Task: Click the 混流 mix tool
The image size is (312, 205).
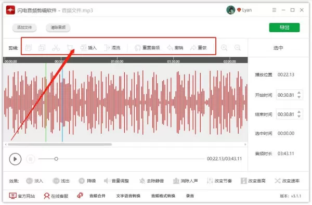Action: 112,48
